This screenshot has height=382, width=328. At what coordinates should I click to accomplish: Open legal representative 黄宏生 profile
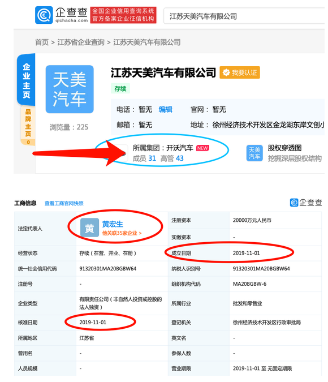(x=113, y=224)
